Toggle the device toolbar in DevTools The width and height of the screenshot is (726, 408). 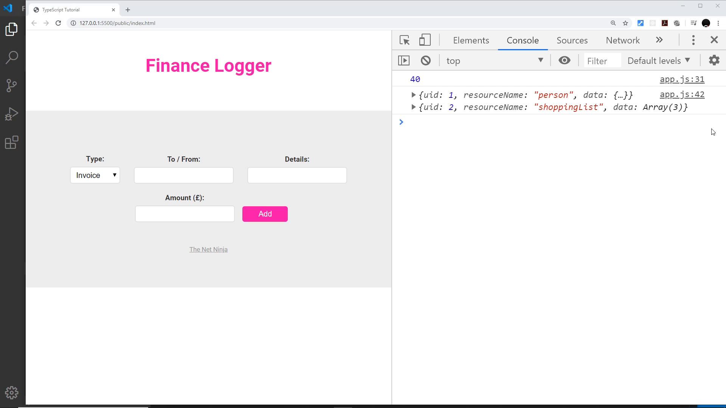tap(425, 40)
